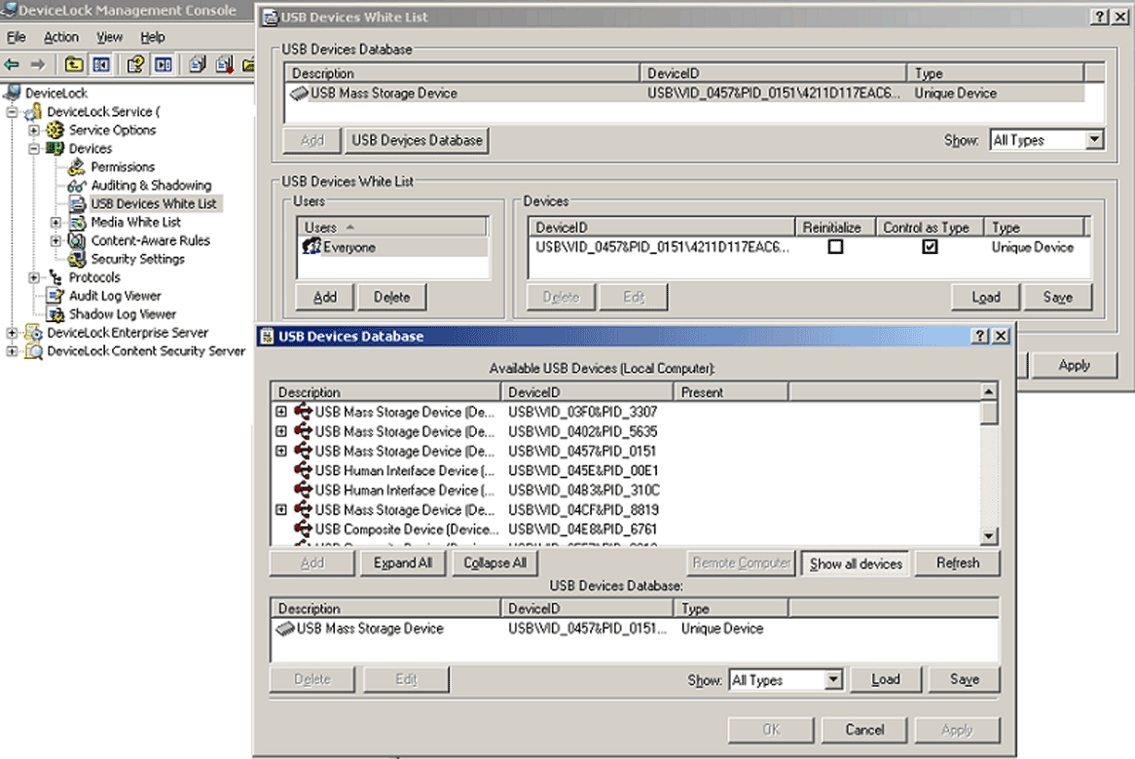Expand the USB\VID_0402&PID_5635 device row
Image resolution: width=1135 pixels, height=759 pixels.
[x=281, y=431]
